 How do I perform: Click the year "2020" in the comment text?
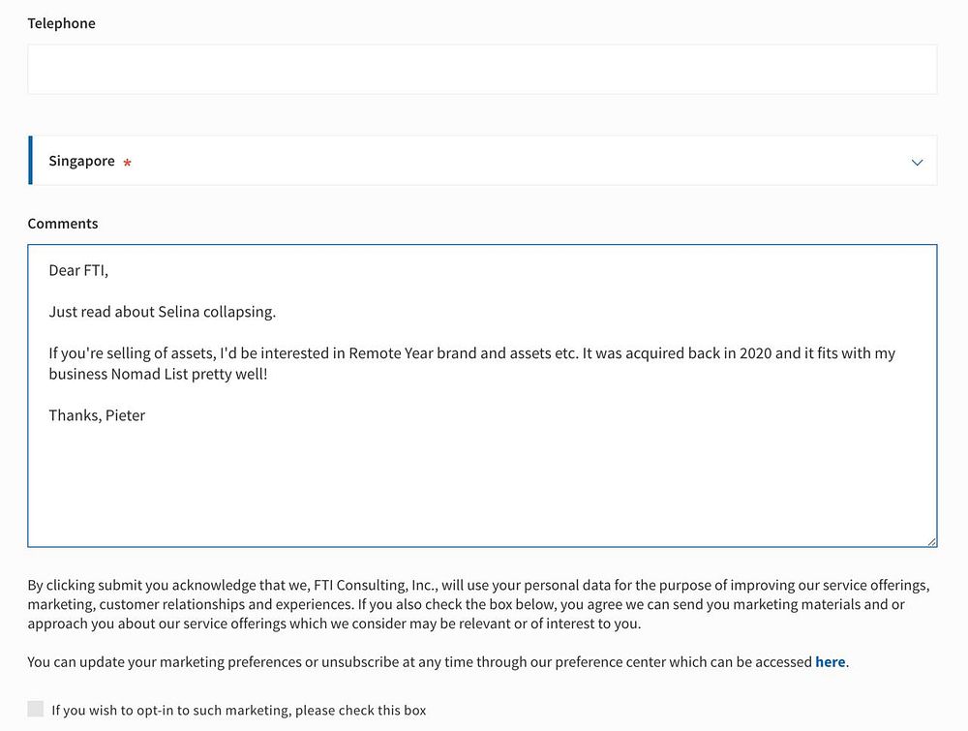[755, 353]
